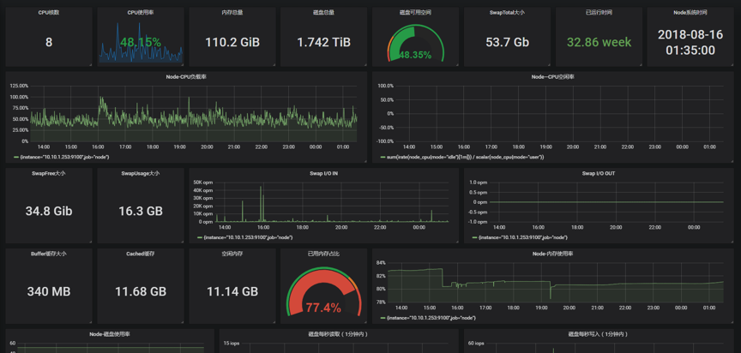Viewport: 741px width, 353px height.
Task: Click the 125.00% axis label in CPU负载率
Action: coord(19,86)
